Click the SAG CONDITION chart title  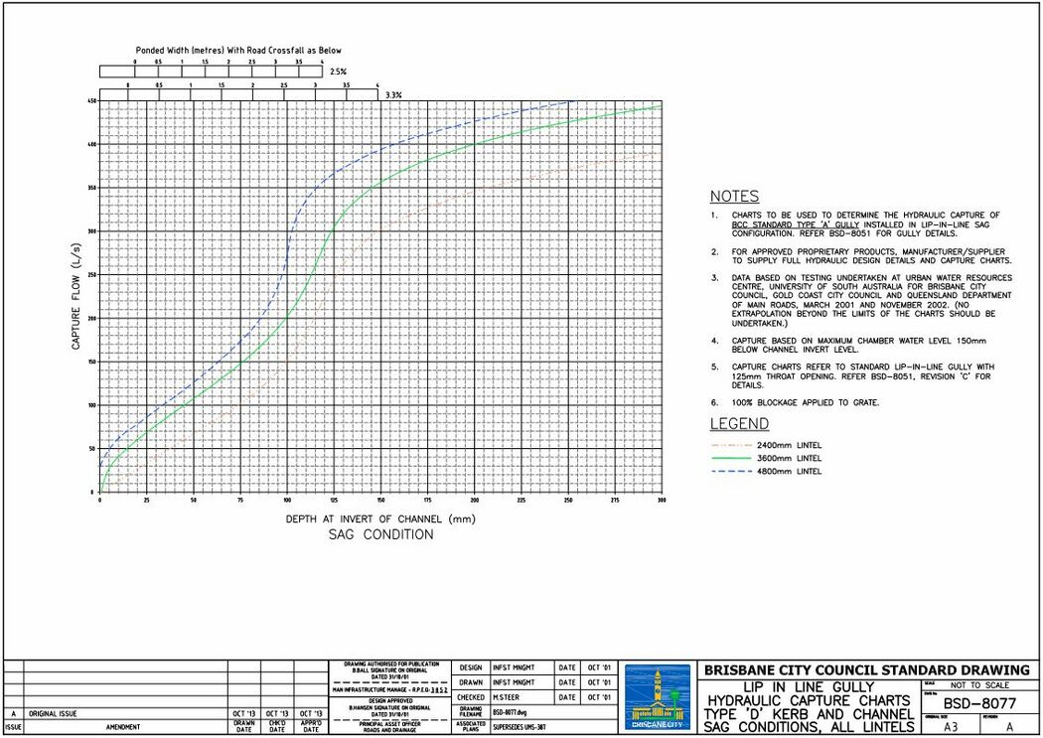pyautogui.click(x=380, y=534)
